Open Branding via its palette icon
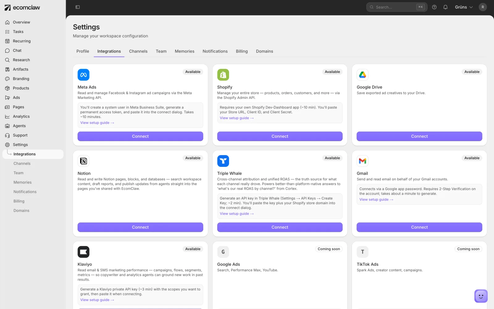This screenshot has height=309, width=494. (7, 79)
